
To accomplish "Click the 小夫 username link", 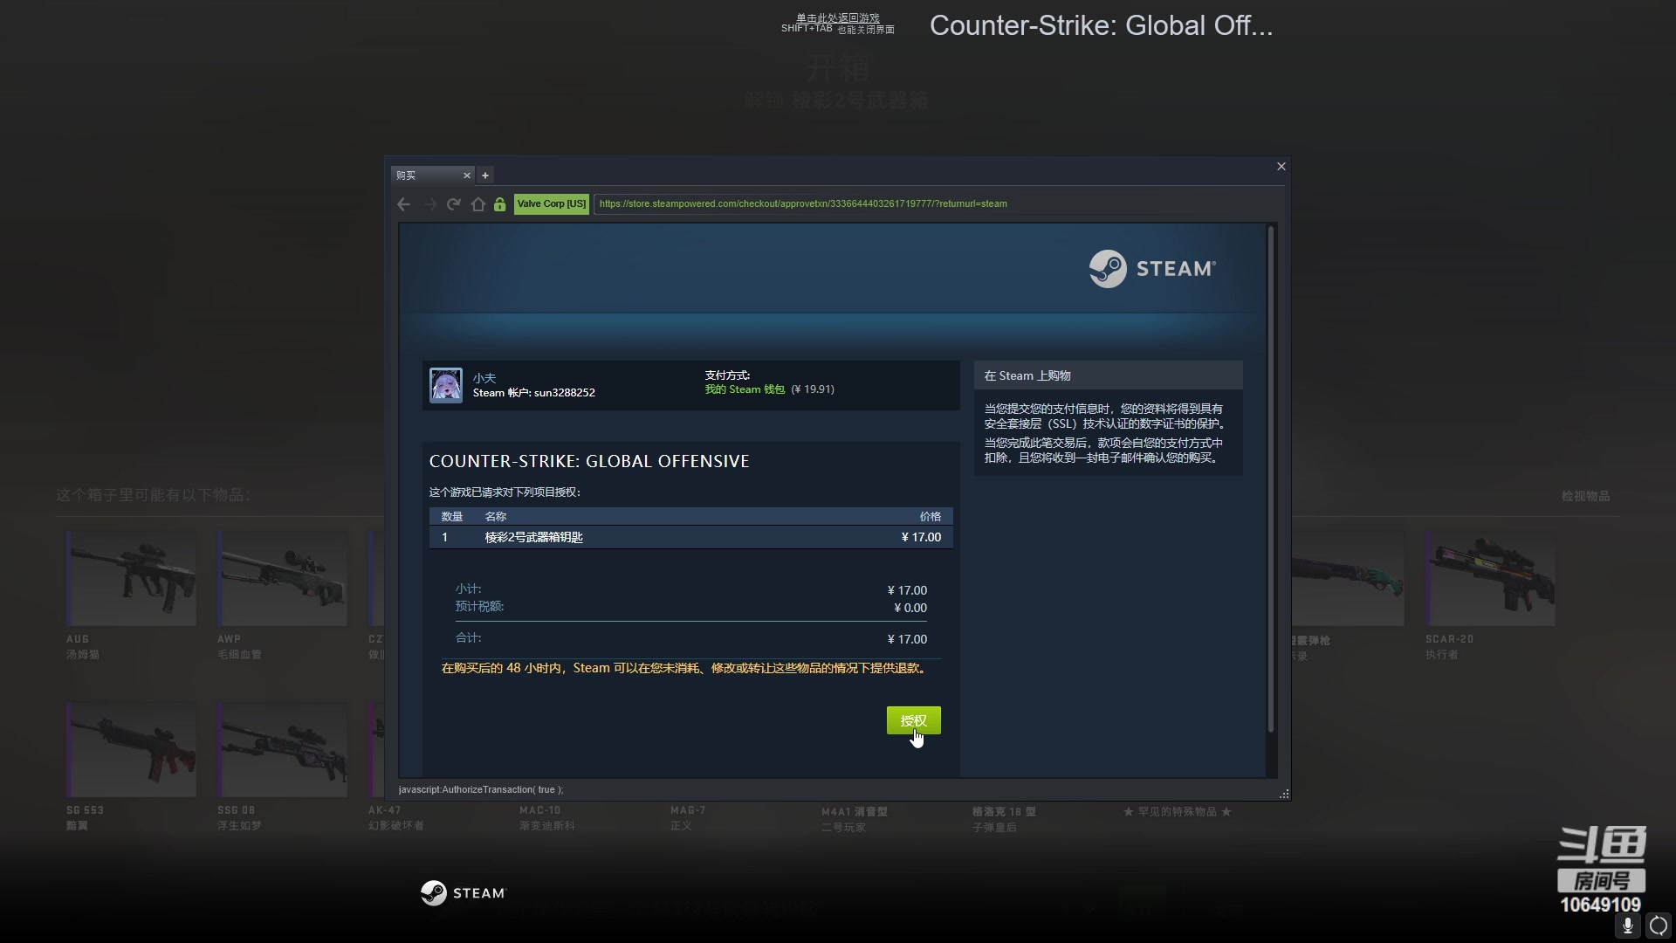I will click(x=484, y=378).
